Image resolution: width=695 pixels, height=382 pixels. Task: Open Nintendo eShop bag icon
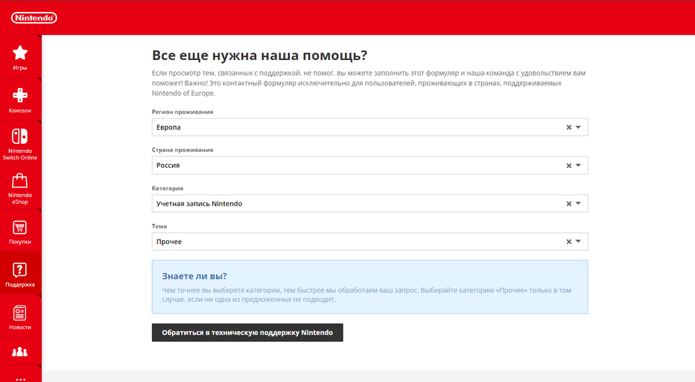click(x=20, y=181)
